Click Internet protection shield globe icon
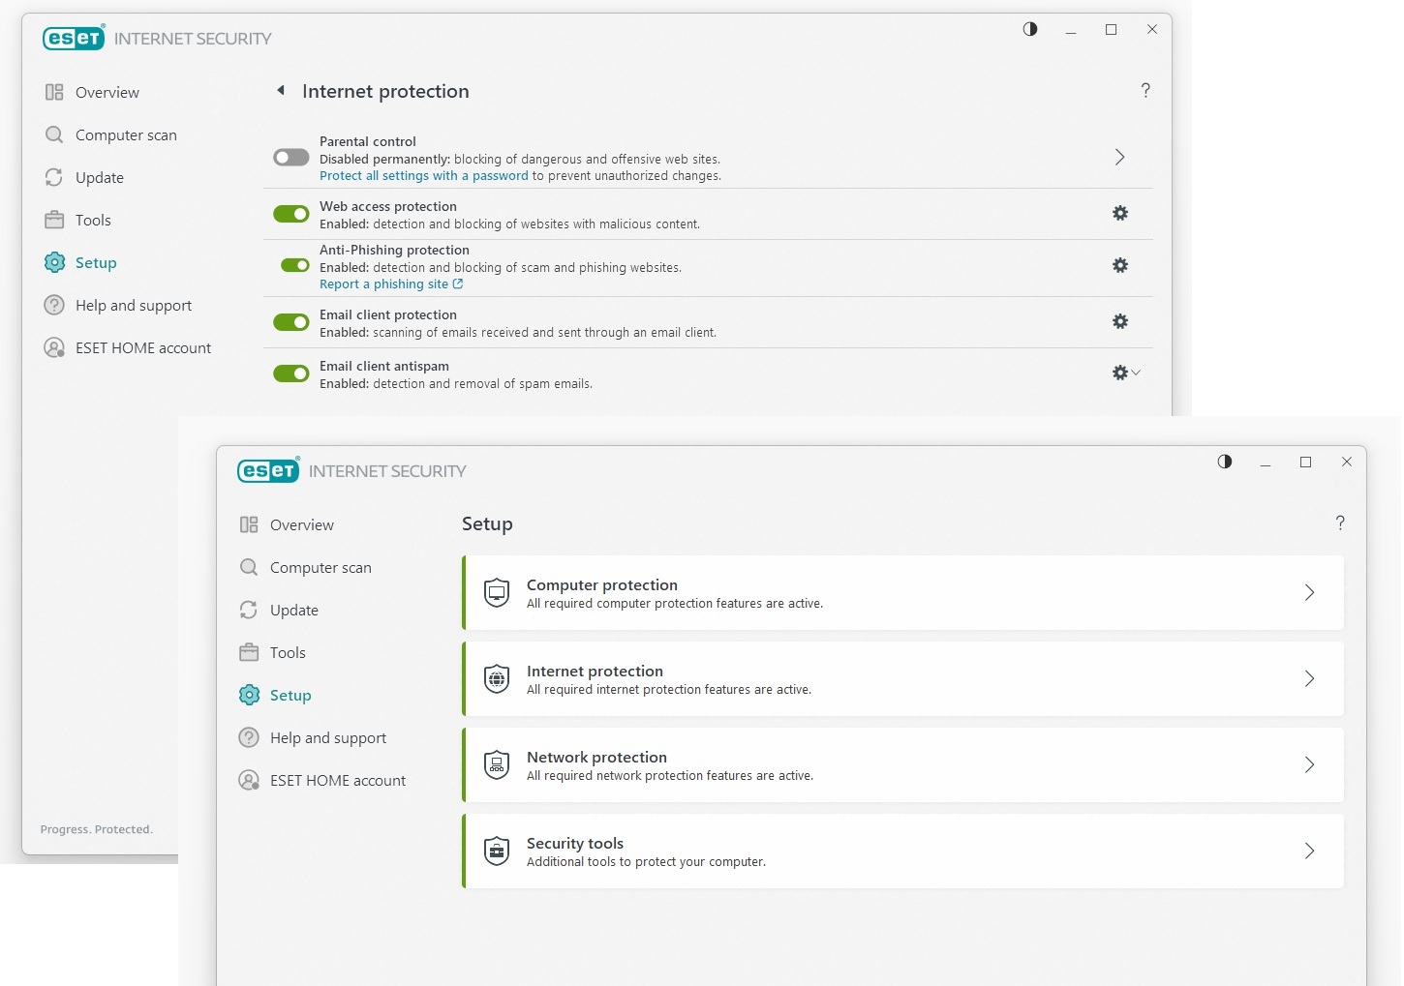This screenshot has width=1404, height=986. pyautogui.click(x=497, y=679)
